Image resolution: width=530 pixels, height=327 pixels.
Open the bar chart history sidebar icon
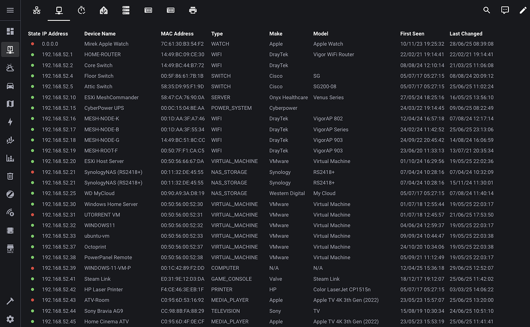pyautogui.click(x=10, y=158)
